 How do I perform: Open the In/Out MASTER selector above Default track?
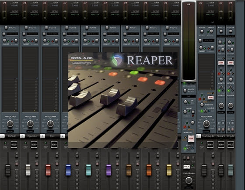14,14
